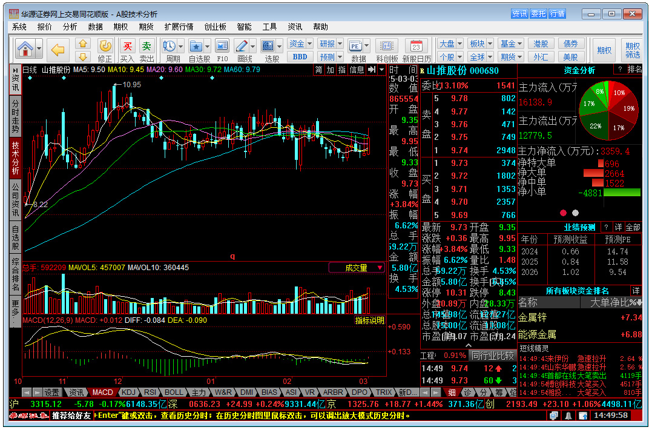Image resolution: width=652 pixels, height=430 pixels.
Task: Expand the 自选股 dropdown arrow
Action: coord(207,47)
